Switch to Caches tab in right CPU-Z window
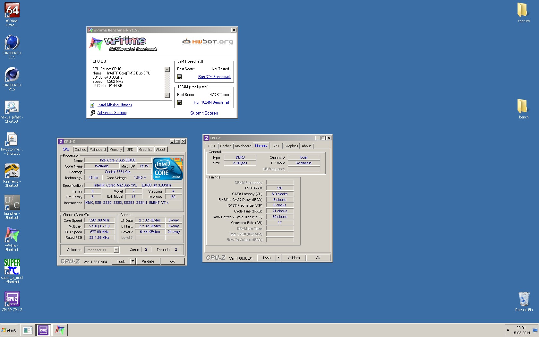This screenshot has height=337, width=539. pyautogui.click(x=226, y=146)
